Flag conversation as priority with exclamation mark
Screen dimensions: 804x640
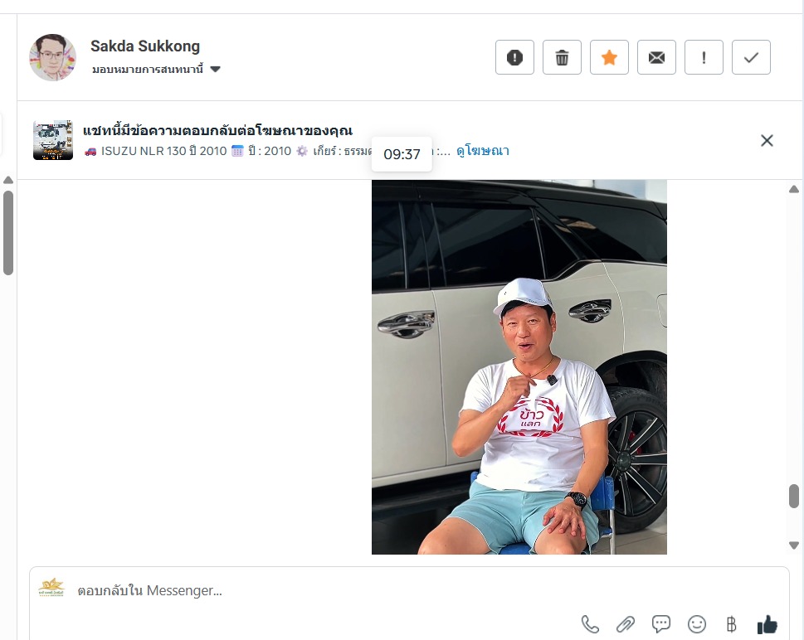(704, 57)
